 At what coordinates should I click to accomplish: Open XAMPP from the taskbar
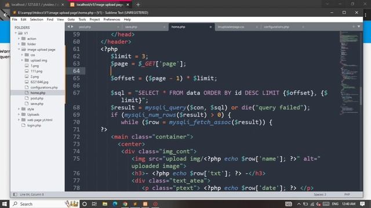pyautogui.click(x=146, y=204)
